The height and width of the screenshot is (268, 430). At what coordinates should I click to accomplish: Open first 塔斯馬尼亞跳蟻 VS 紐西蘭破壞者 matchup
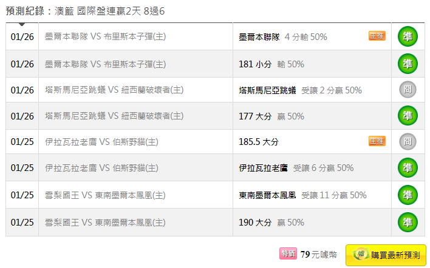[114, 90]
